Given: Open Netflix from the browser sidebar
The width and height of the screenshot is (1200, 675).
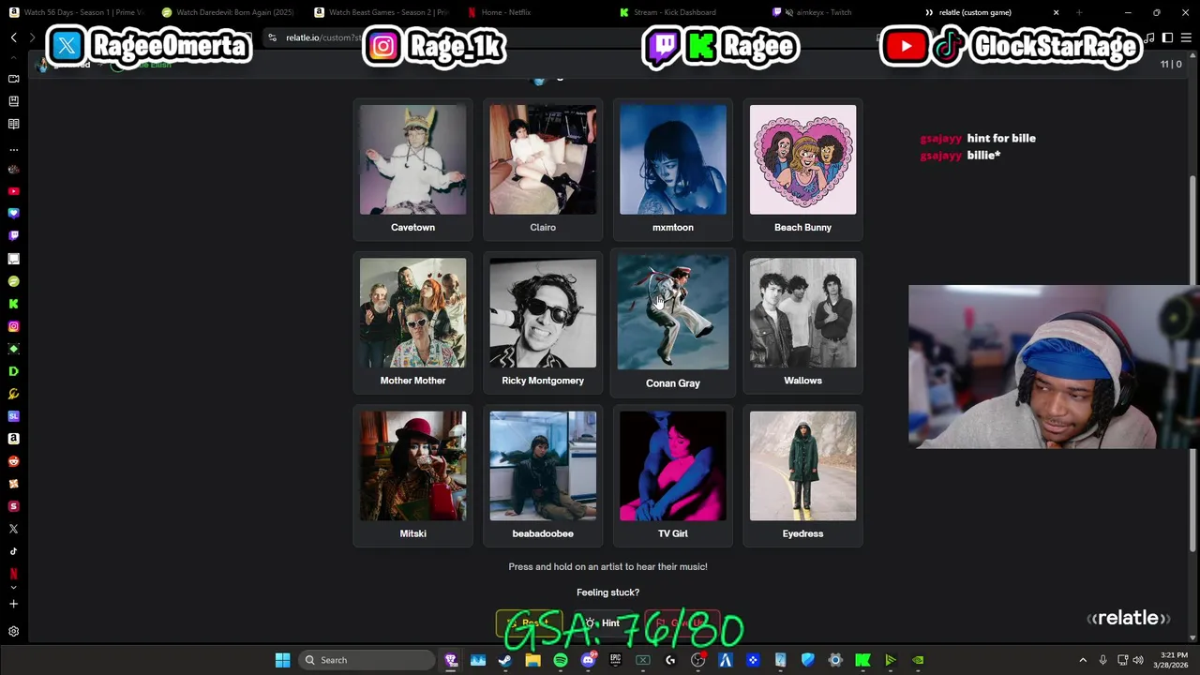Looking at the screenshot, I should (13, 574).
